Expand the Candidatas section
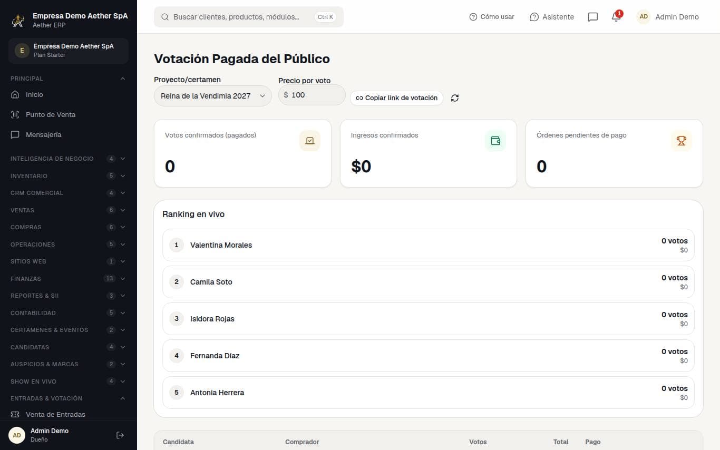The width and height of the screenshot is (720, 450). 69,347
